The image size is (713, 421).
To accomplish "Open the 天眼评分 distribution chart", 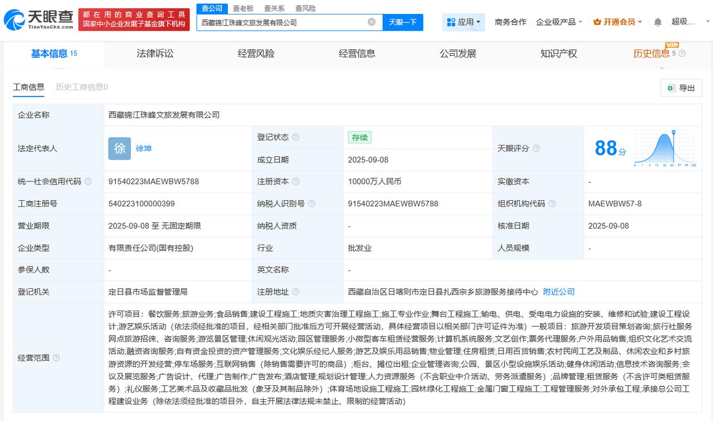I will tap(665, 149).
